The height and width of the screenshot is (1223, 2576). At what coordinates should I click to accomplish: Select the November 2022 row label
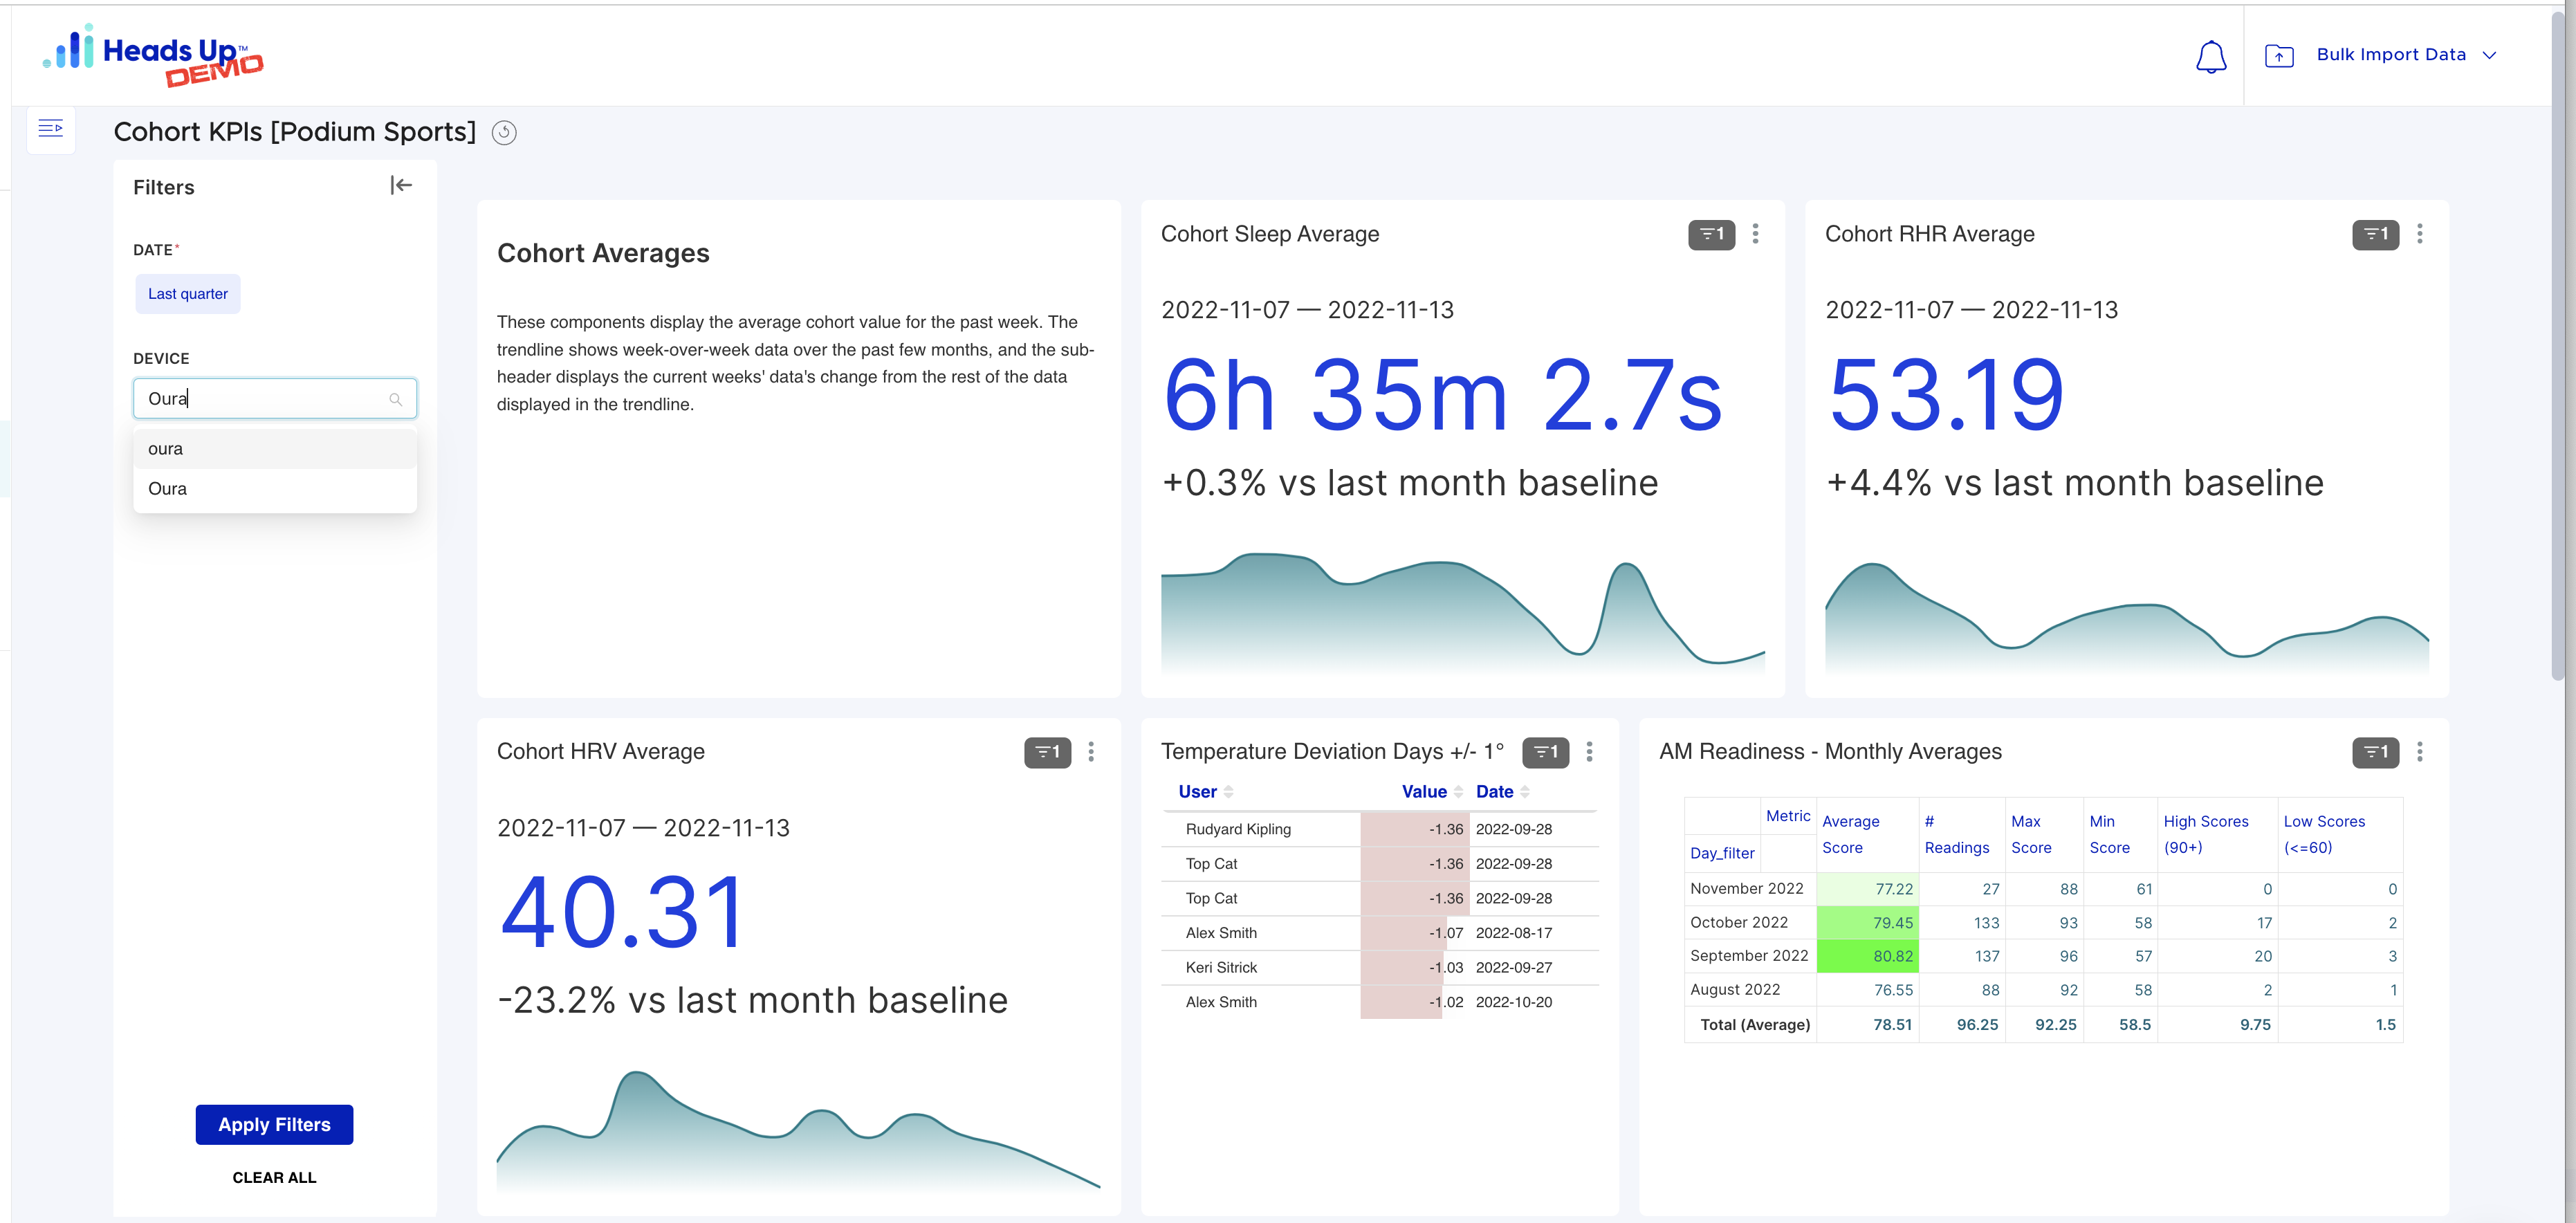1746,889
